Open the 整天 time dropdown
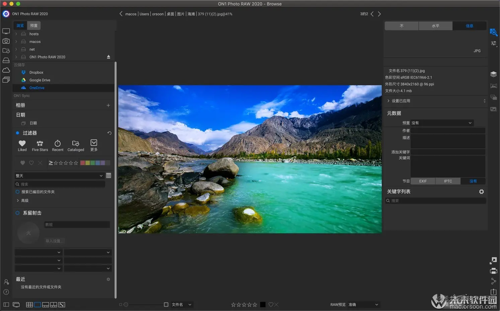 [x=59, y=176]
